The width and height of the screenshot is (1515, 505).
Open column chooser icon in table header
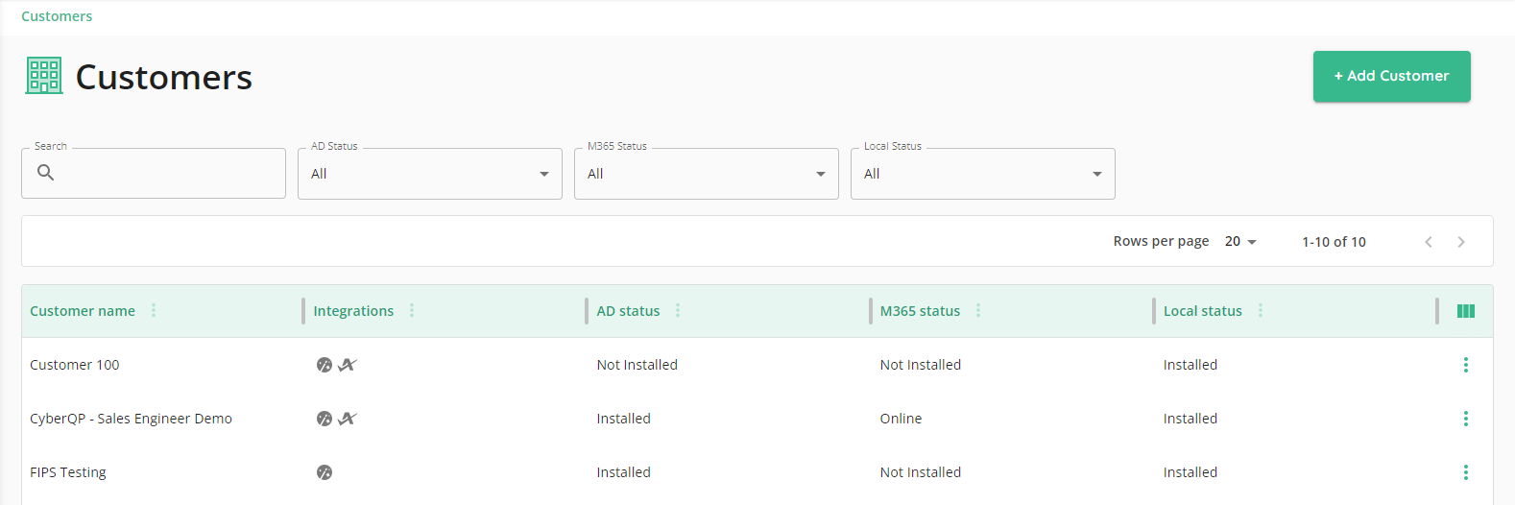pyautogui.click(x=1465, y=311)
